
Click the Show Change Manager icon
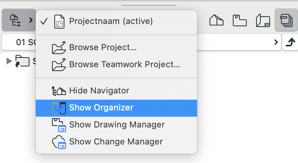[x=59, y=142]
